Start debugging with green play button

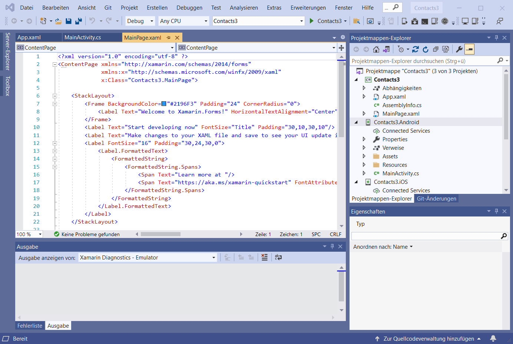point(312,21)
